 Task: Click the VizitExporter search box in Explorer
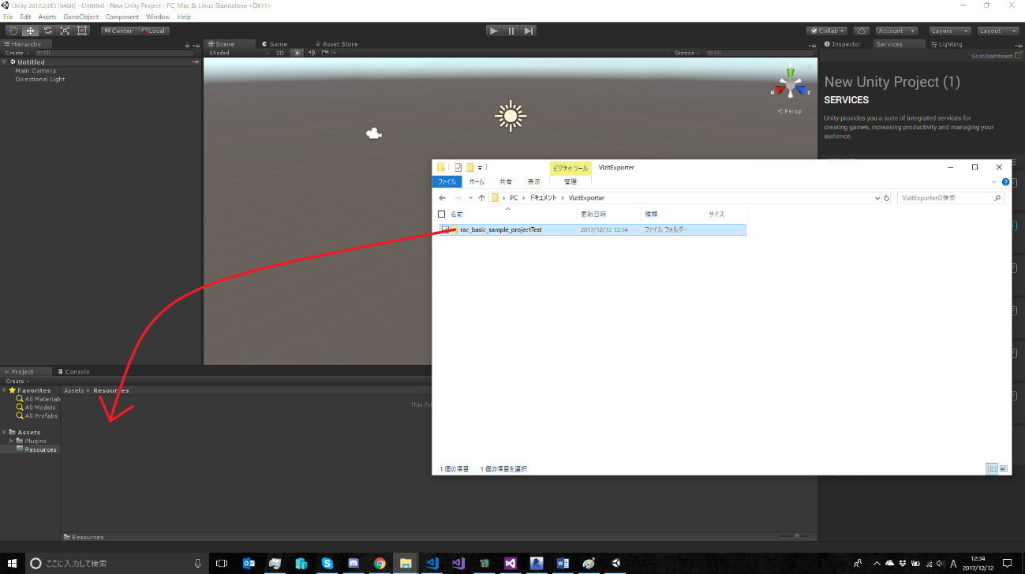coord(947,197)
